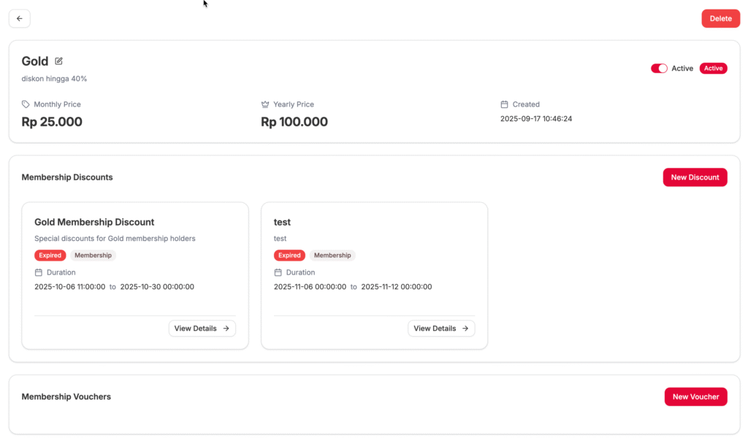Delete this membership with the Delete button

720,19
